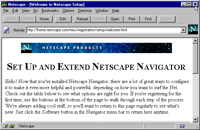The image size is (200, 130).
Task: Click the Stop toolbar button
Action: point(167,19)
